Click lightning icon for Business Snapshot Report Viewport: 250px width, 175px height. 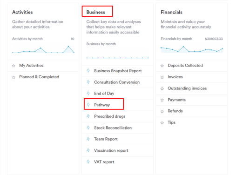[88, 70]
